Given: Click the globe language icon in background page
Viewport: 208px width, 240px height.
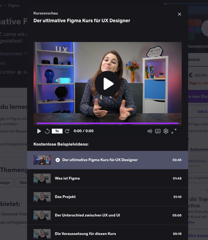Looking at the screenshot, I should (x=19, y=73).
